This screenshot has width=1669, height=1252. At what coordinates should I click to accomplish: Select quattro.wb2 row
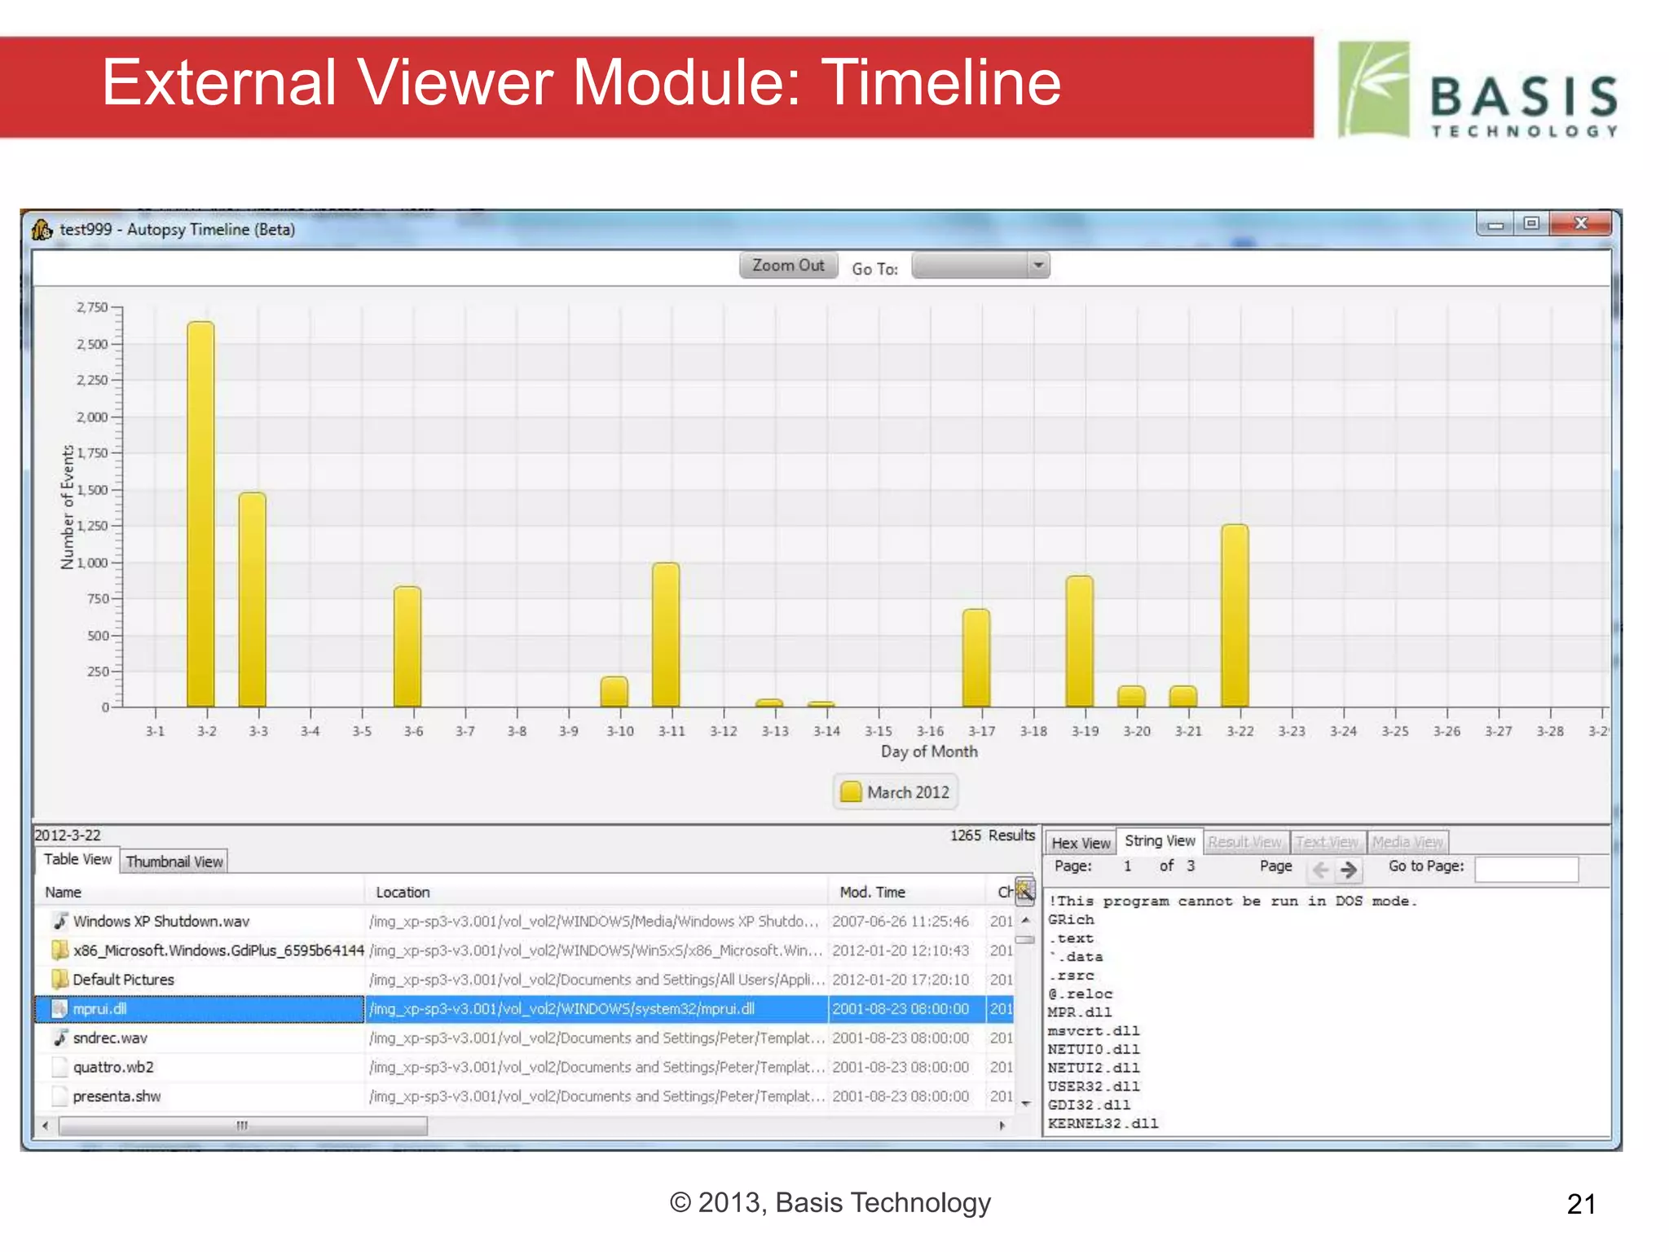526,1068
